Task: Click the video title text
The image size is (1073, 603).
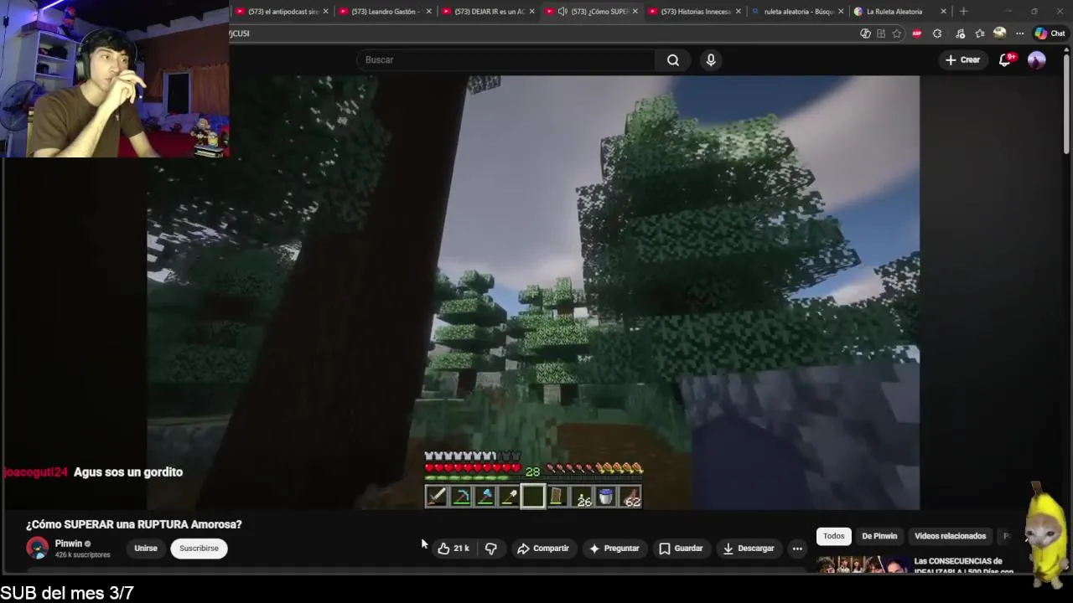Action: (x=133, y=524)
